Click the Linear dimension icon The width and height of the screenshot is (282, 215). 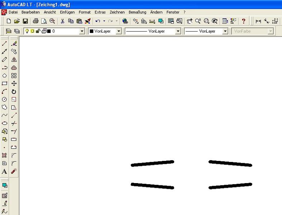[x=258, y=21]
